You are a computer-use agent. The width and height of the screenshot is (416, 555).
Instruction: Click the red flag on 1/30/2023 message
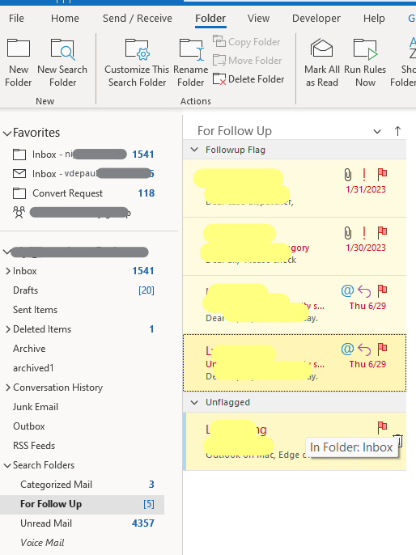(x=382, y=232)
